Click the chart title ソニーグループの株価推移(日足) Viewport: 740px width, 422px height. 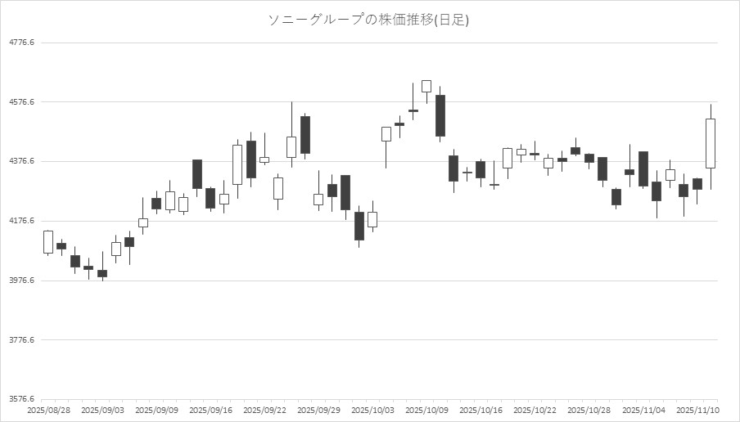[369, 20]
